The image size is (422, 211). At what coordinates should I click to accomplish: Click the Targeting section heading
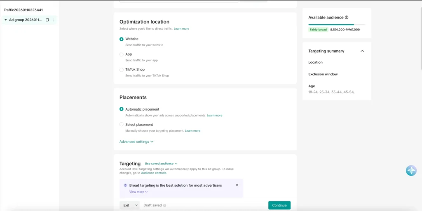tap(130, 163)
